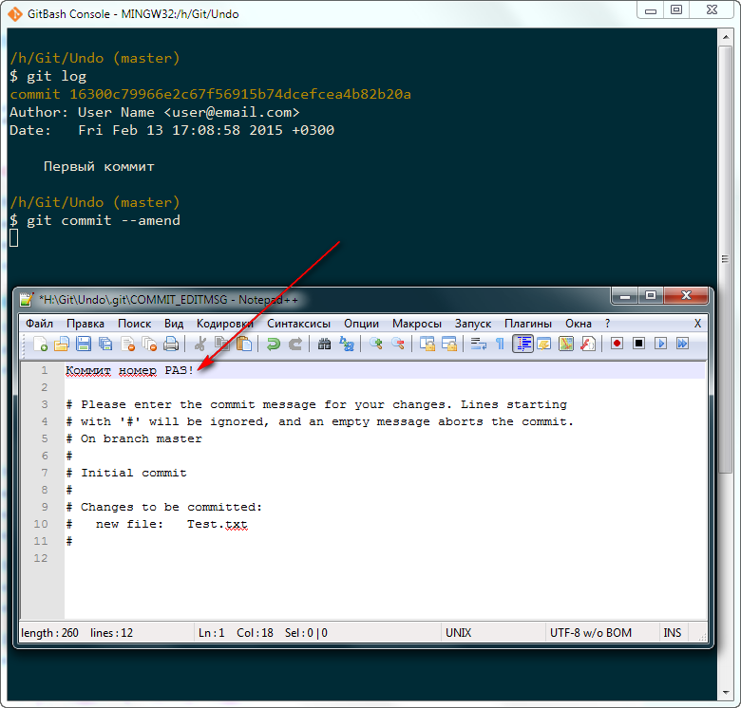Toggle synchronize horizontal scrolling icon
Viewport: 741px width, 708px height.
click(x=449, y=344)
